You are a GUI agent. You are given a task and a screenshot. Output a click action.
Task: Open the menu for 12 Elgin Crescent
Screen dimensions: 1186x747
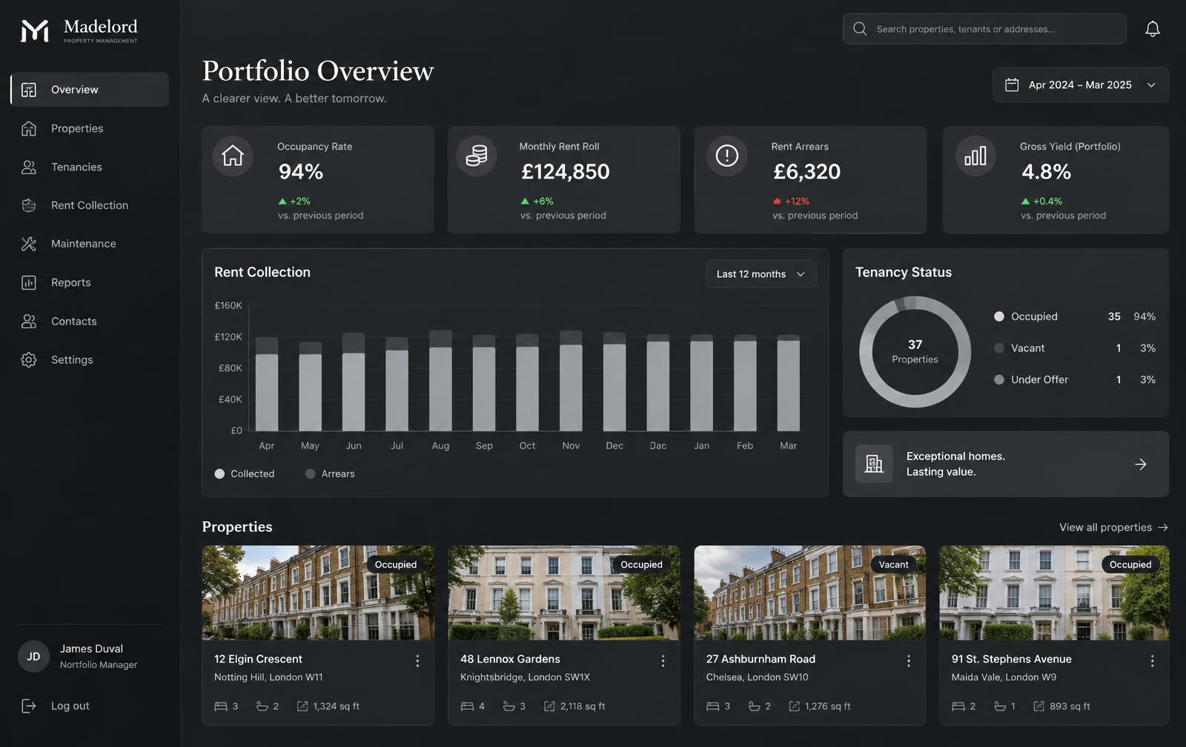pos(417,661)
